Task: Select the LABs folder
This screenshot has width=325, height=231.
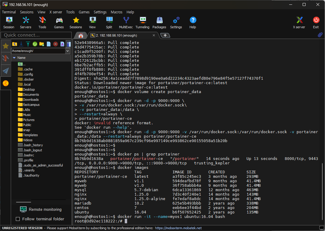Action: [24, 110]
